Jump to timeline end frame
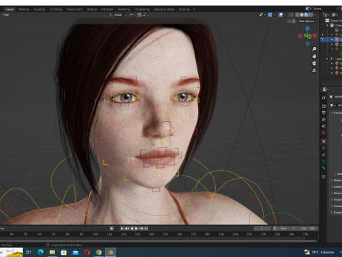Viewport: 342px width, 257px height. 146,228
